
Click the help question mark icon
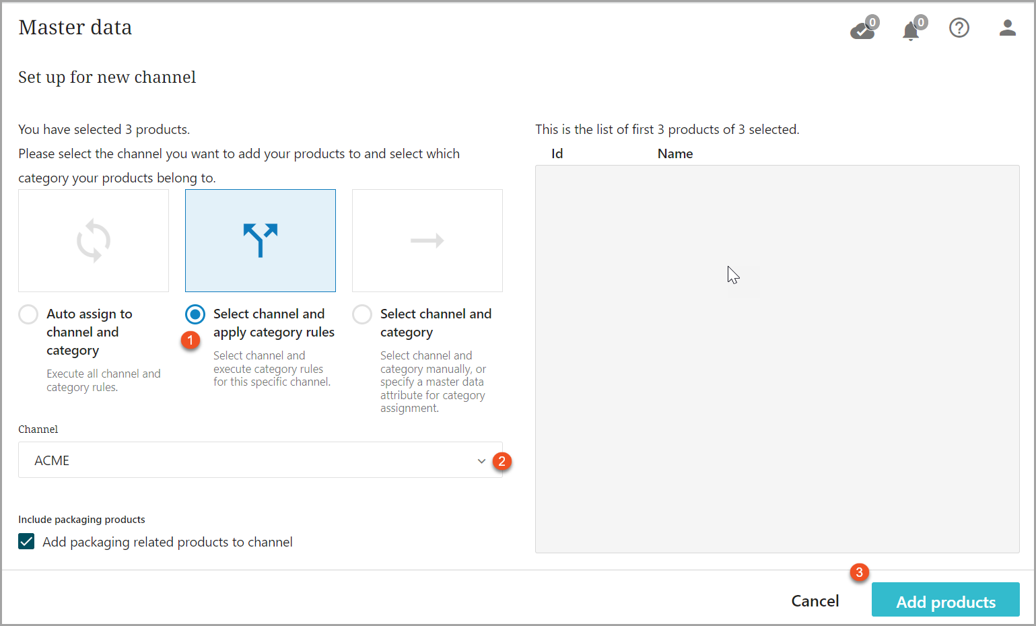(959, 28)
